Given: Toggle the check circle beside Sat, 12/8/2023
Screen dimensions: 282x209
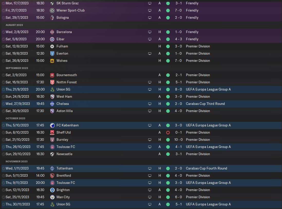Looking at the screenshot, I should point(3,46).
